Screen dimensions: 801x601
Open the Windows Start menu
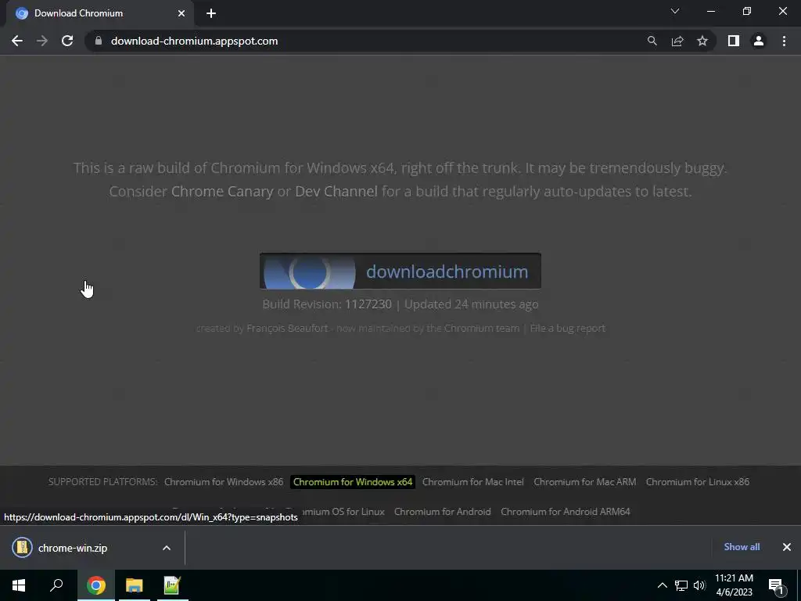[x=19, y=585]
